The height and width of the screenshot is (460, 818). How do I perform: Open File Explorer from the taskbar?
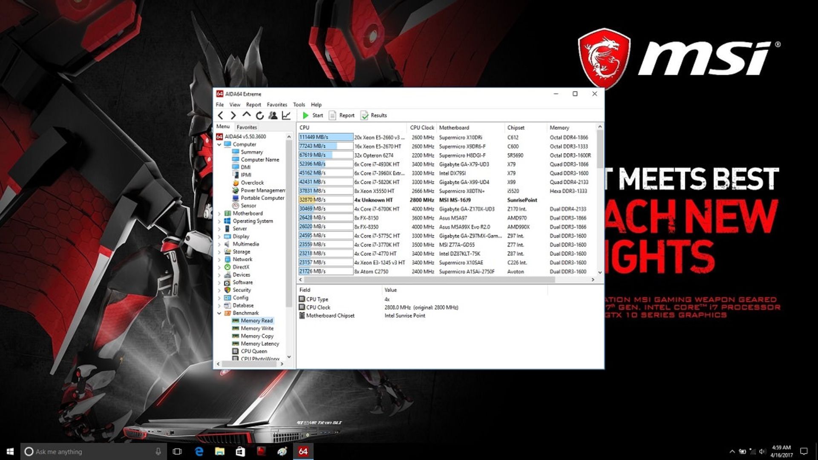(x=219, y=451)
